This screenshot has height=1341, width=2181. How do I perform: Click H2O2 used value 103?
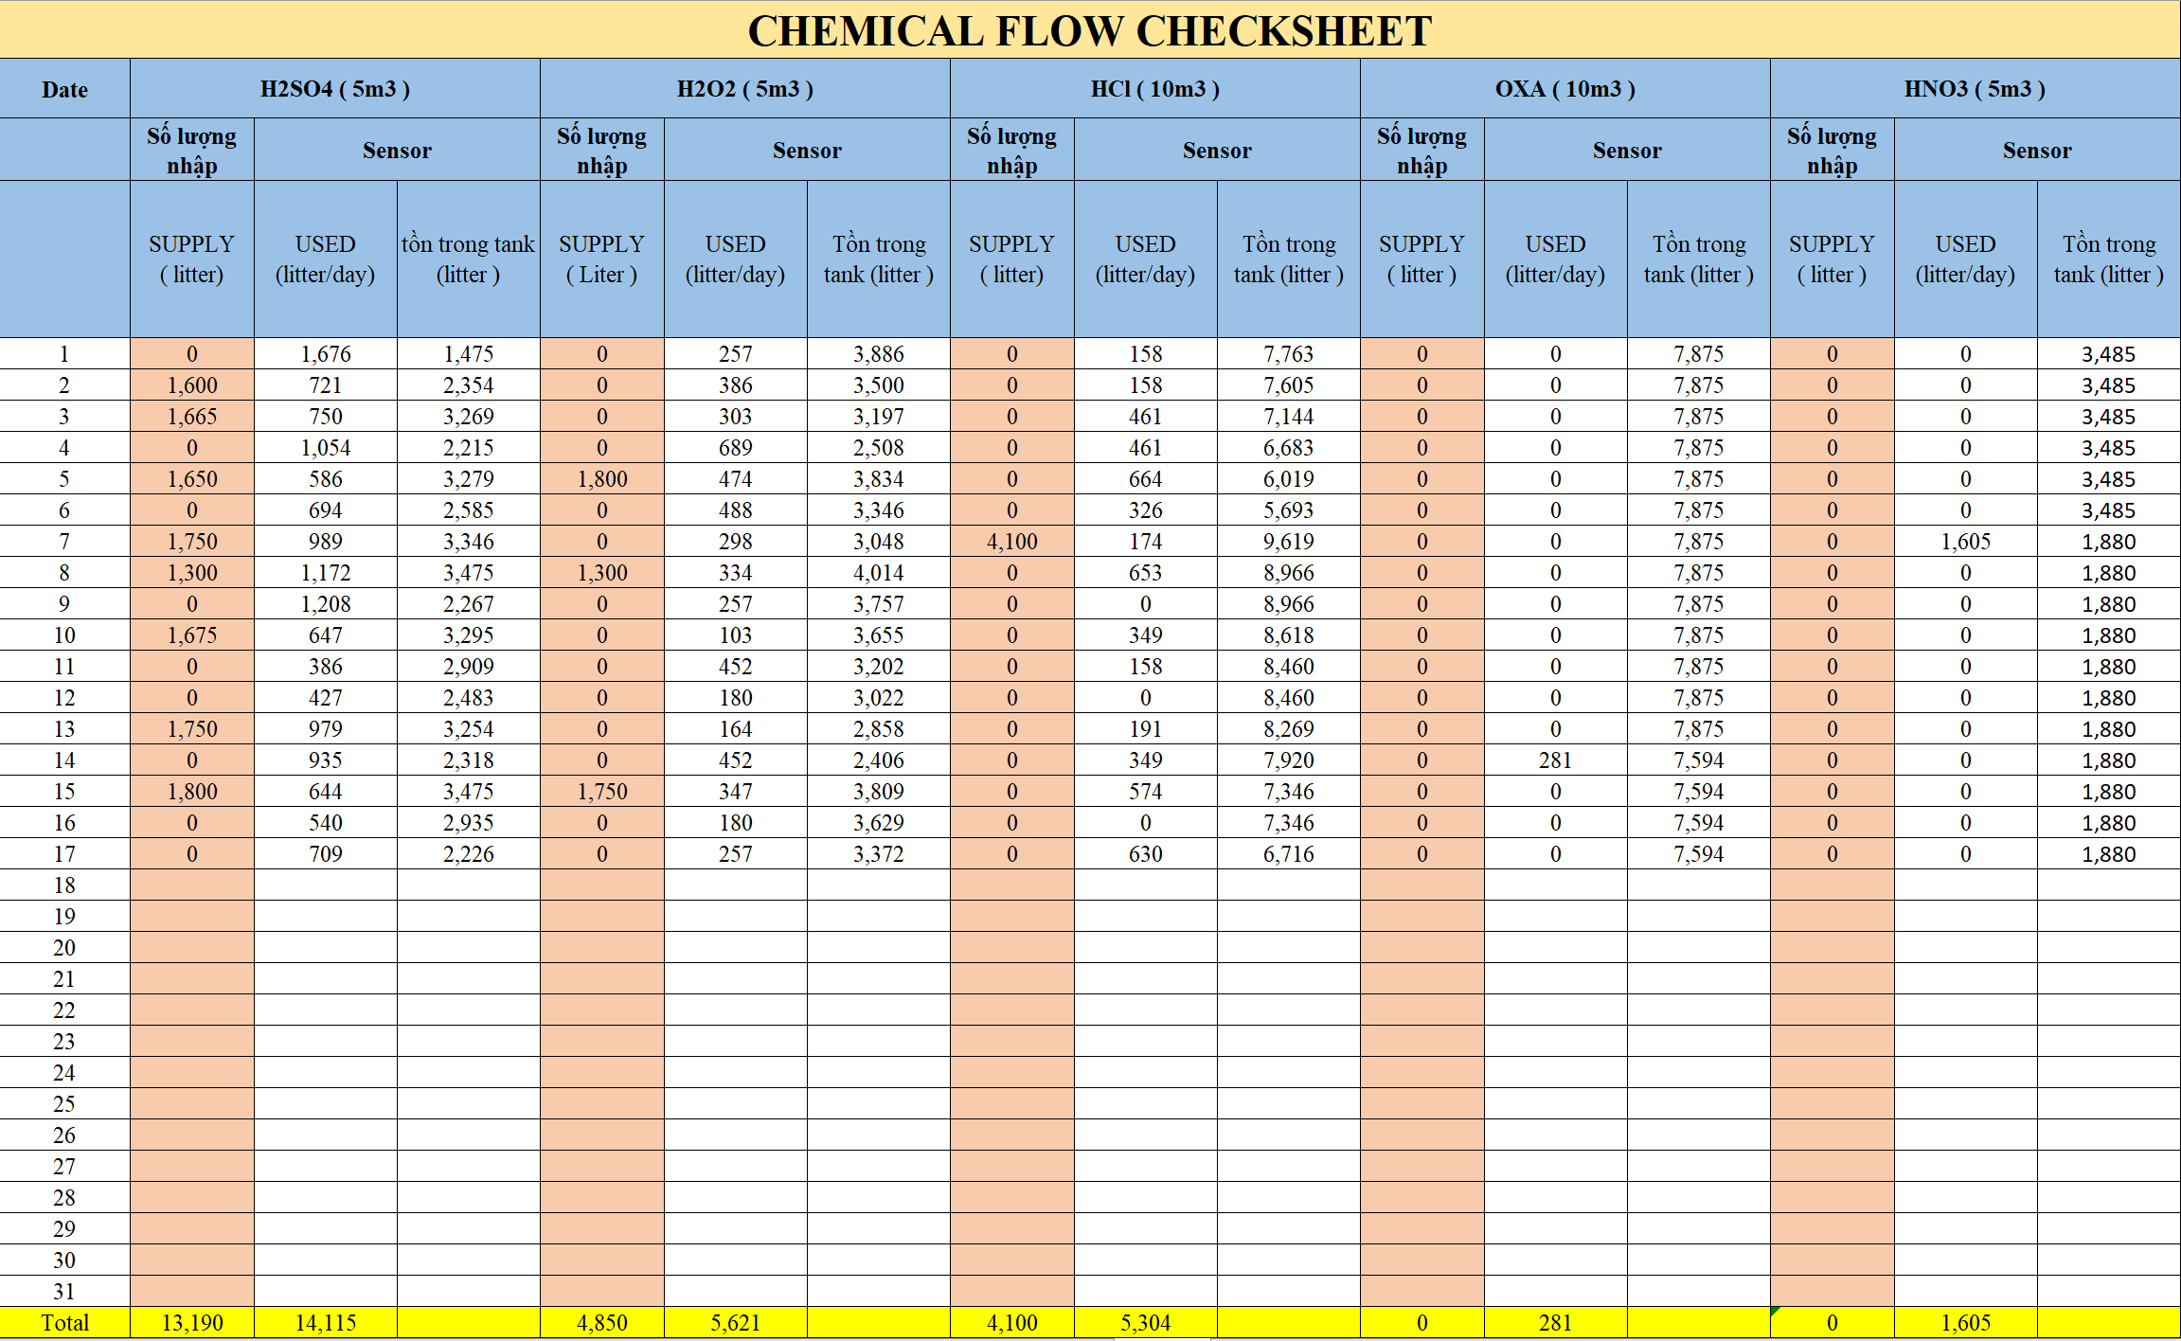click(736, 635)
